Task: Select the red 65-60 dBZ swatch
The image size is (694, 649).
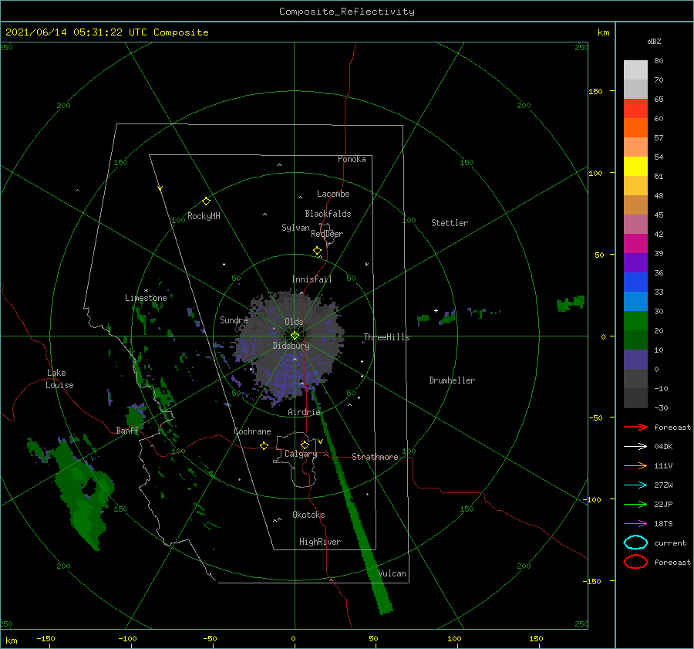Action: pyautogui.click(x=635, y=108)
